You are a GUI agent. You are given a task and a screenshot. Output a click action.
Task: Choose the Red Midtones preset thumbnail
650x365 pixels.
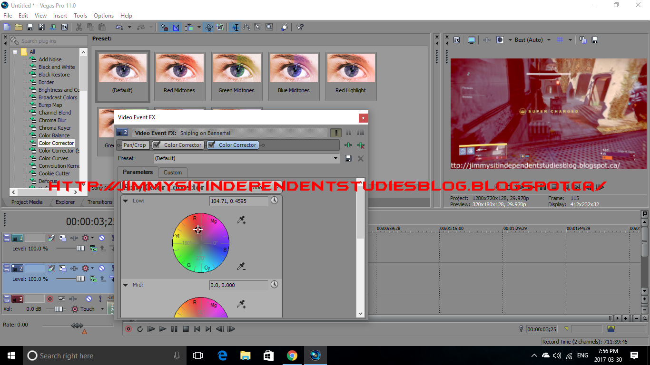pos(179,76)
